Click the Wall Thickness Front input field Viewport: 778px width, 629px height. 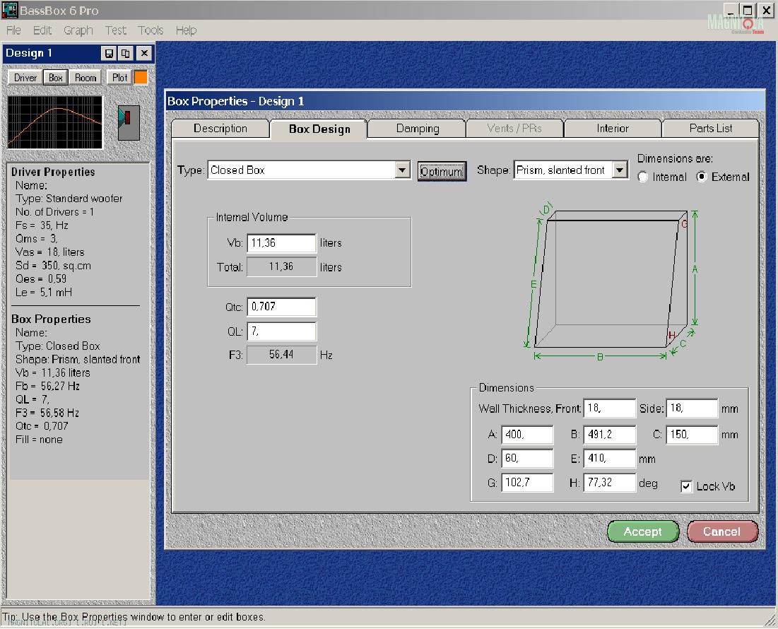click(x=609, y=408)
